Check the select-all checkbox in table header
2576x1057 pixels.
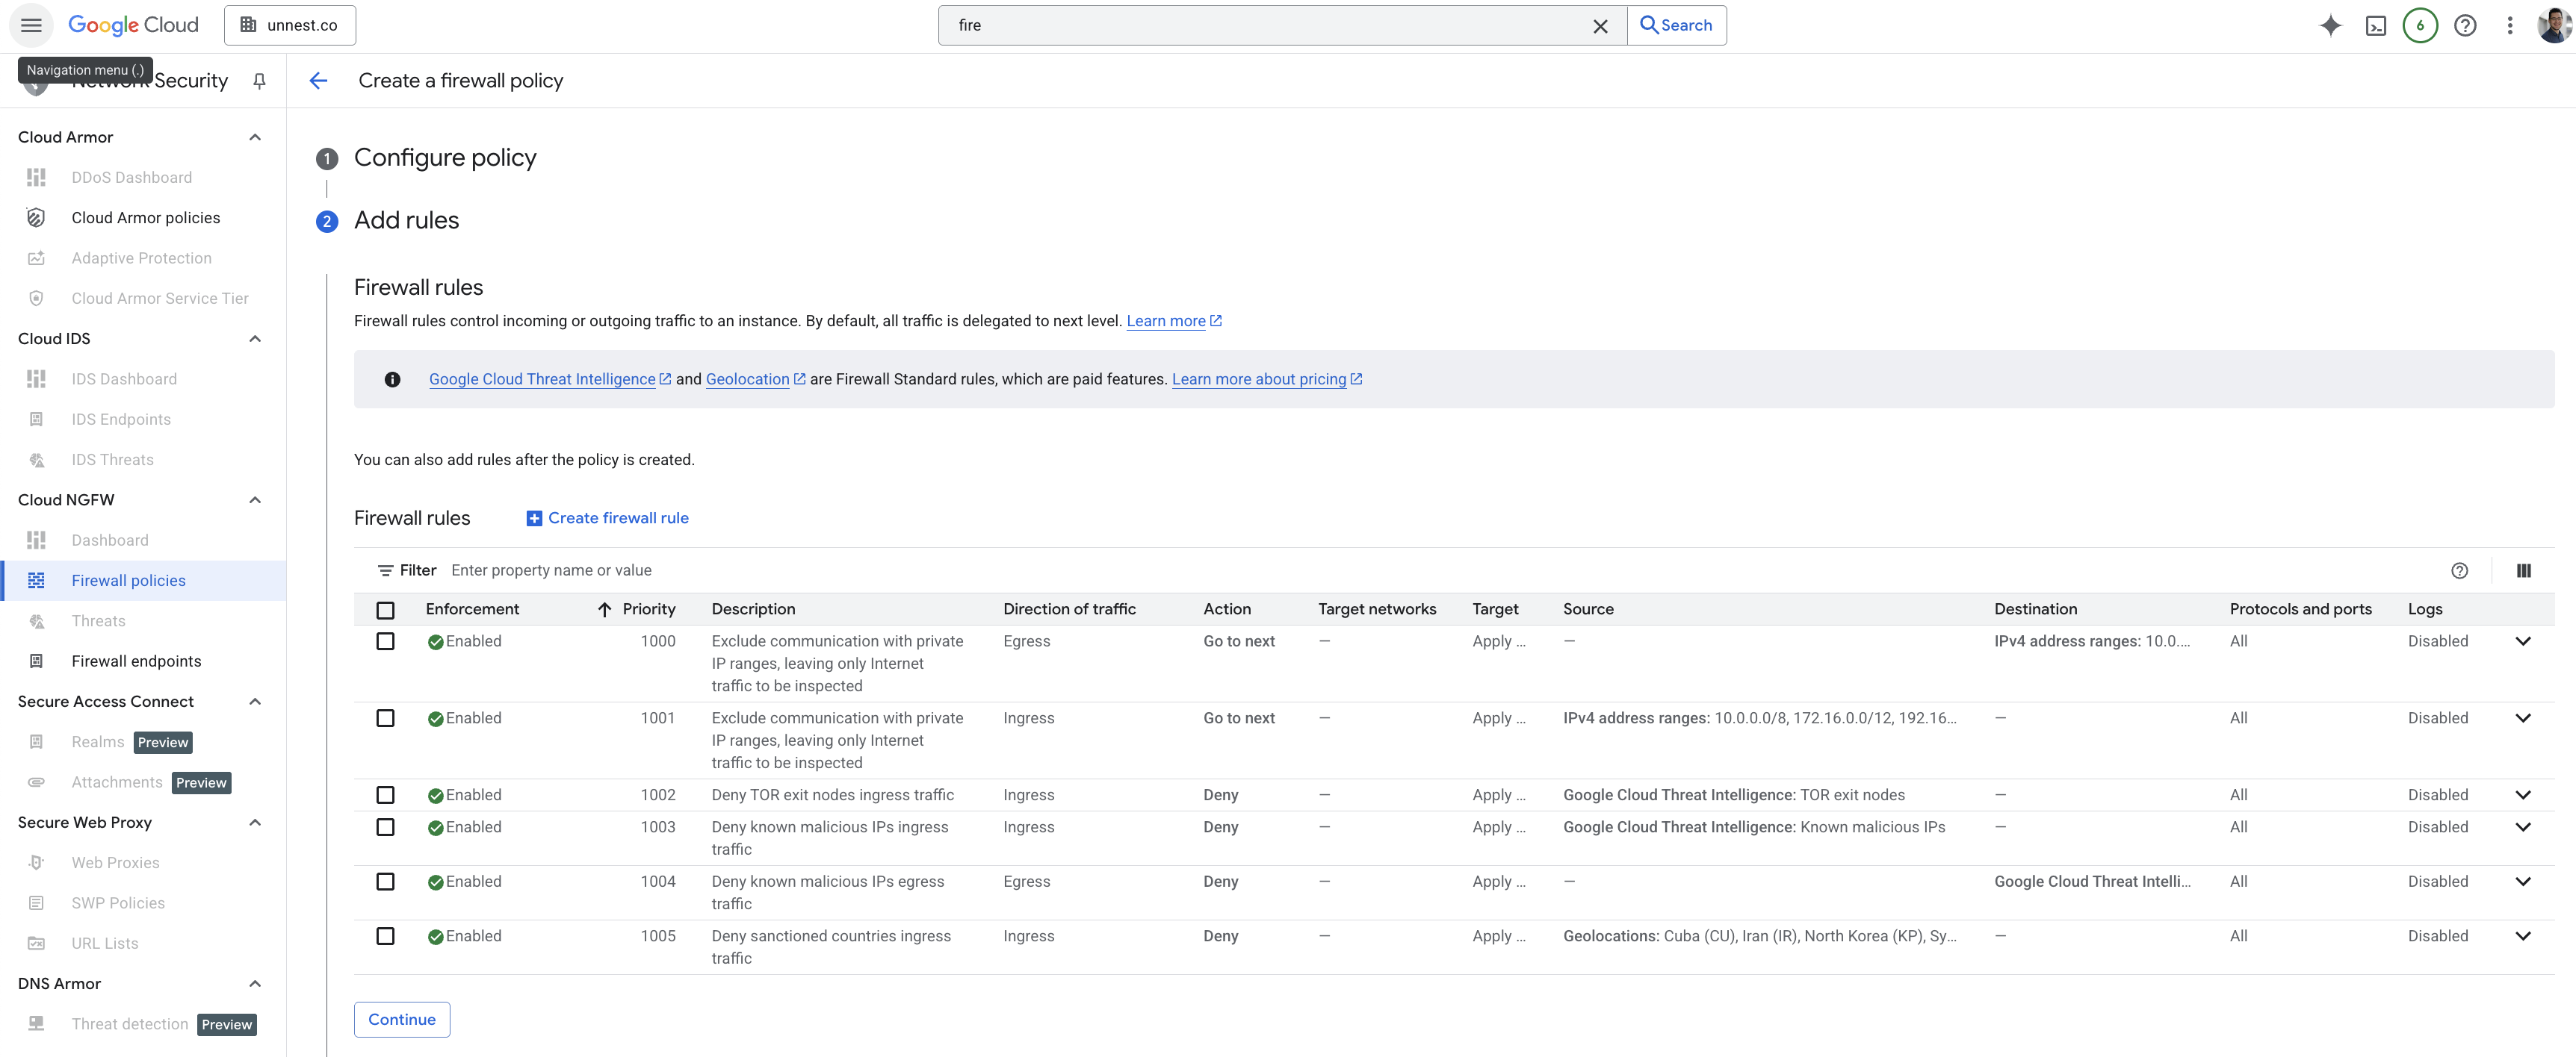click(x=385, y=609)
